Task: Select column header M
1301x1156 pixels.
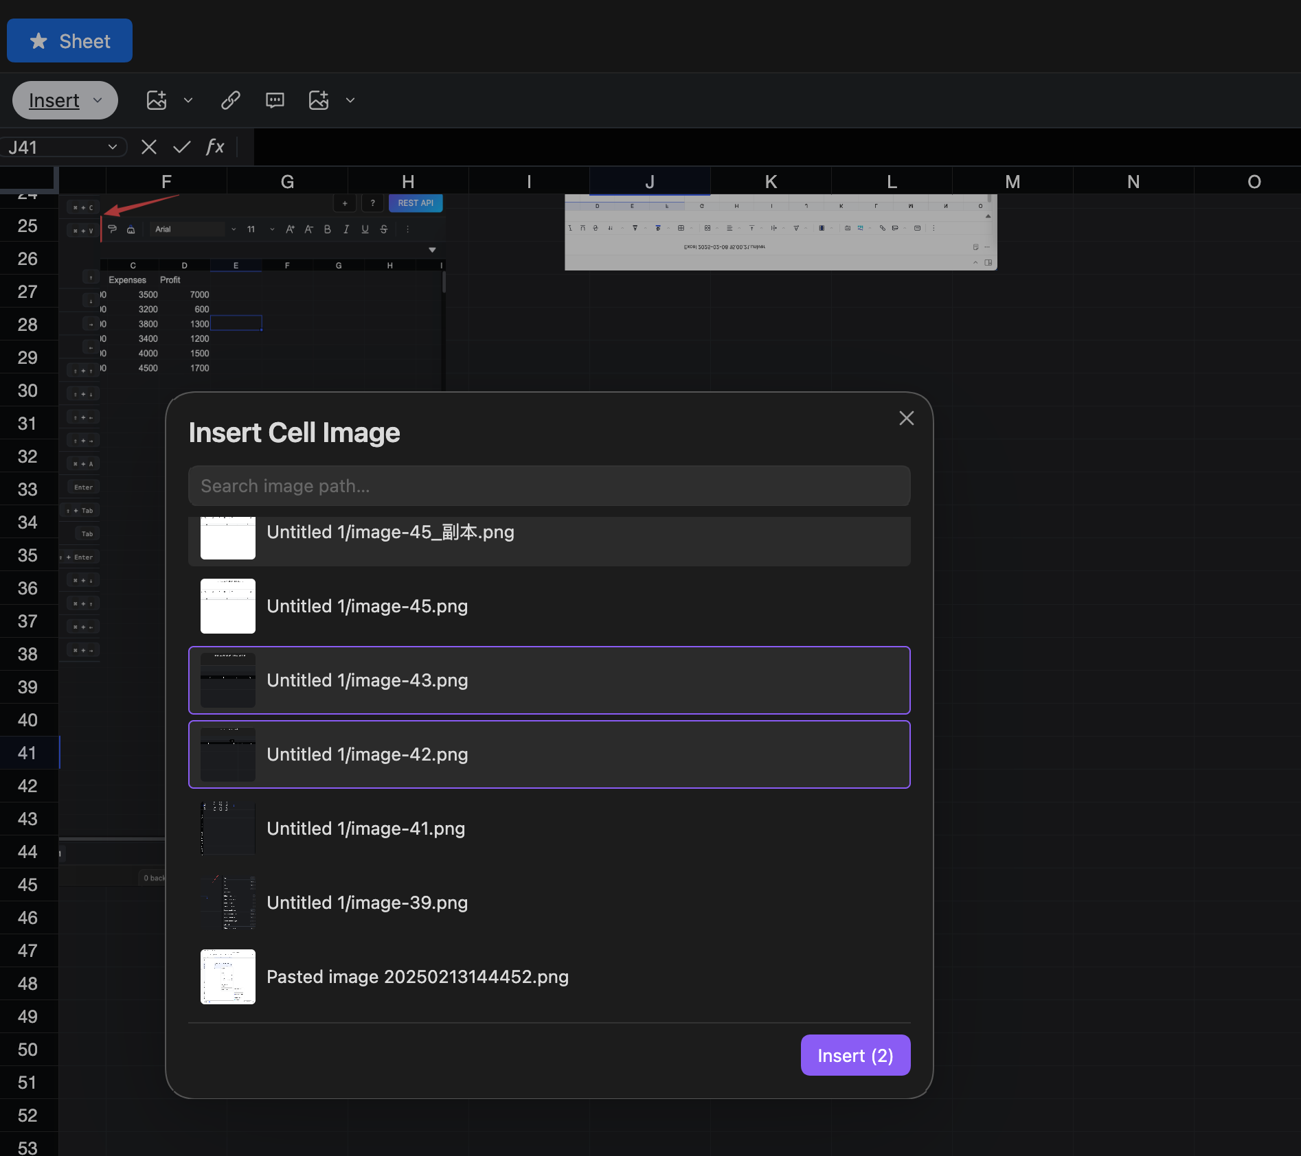Action: pyautogui.click(x=1012, y=182)
